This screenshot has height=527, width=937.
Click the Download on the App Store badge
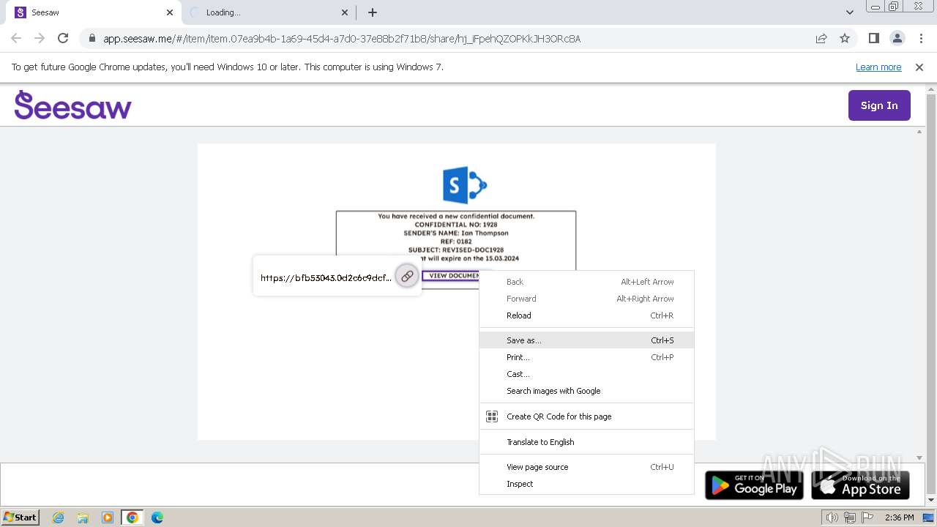(861, 485)
